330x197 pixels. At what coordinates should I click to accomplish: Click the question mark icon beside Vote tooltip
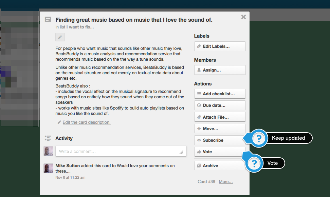pyautogui.click(x=254, y=163)
